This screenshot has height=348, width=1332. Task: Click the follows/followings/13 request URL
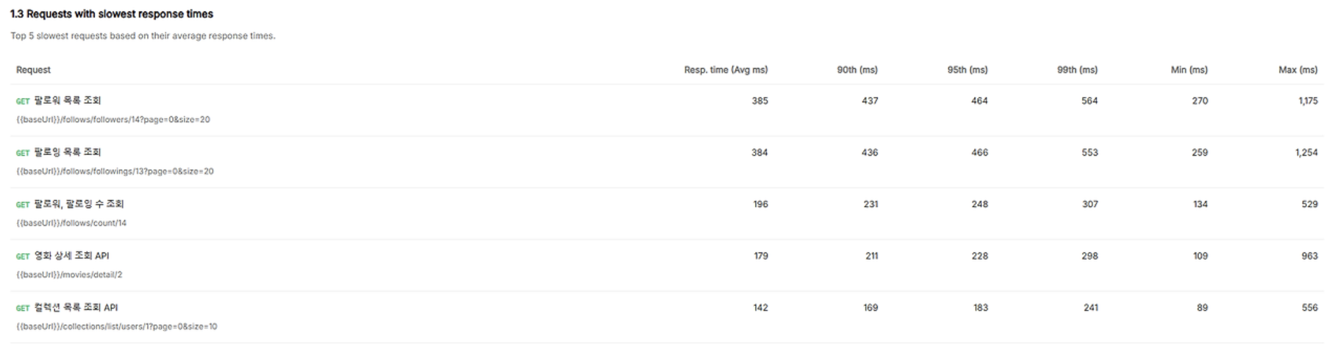(115, 172)
